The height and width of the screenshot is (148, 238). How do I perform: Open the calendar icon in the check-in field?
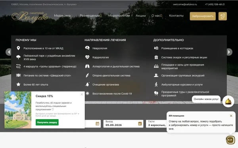[x=98, y=124]
